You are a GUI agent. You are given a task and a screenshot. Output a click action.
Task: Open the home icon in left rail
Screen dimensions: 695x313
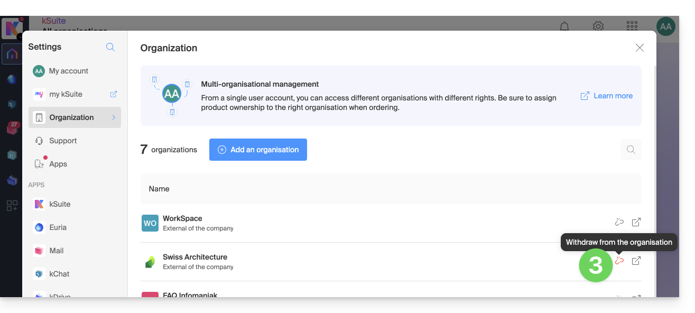coord(12,54)
